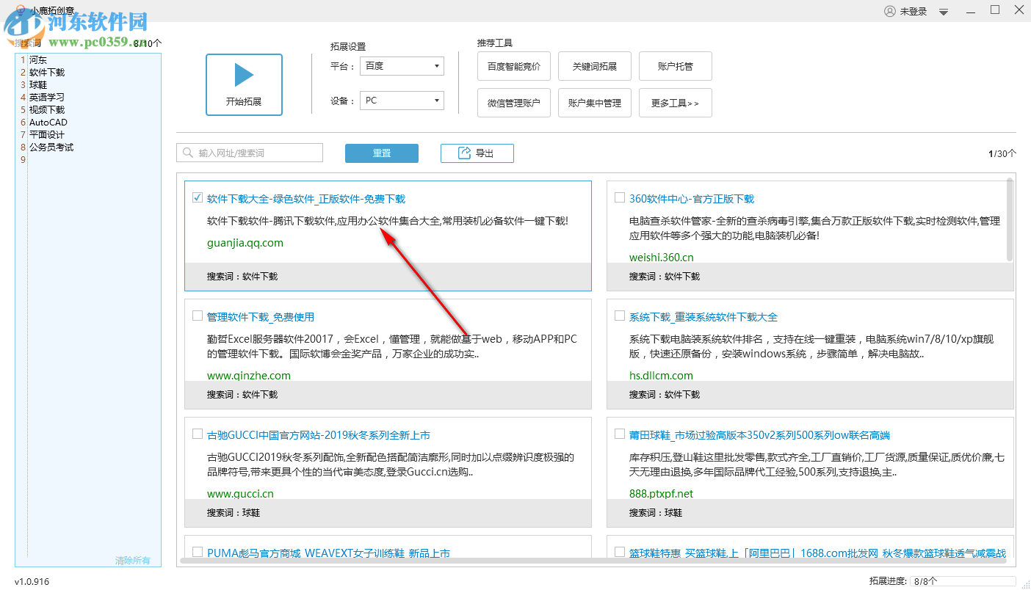Check the 360软件中心 result checkbox
1031x590 pixels.
pos(619,198)
